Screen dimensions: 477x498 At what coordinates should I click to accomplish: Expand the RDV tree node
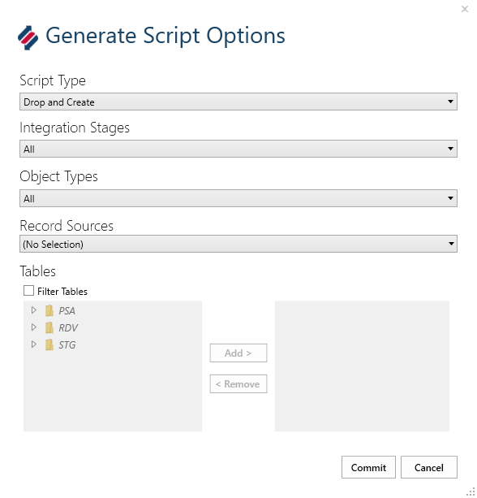33,327
